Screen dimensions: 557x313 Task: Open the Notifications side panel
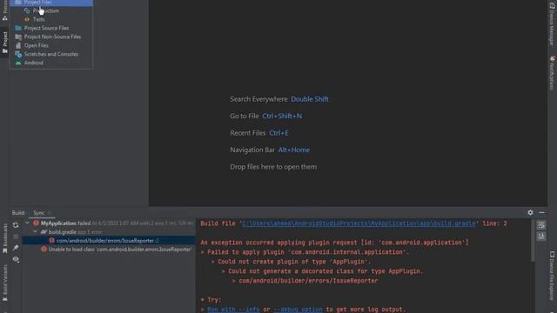tap(552, 73)
